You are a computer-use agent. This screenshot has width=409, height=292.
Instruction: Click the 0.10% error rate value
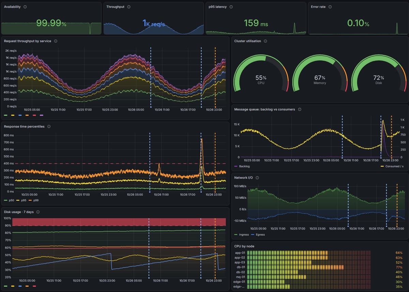tap(358, 23)
